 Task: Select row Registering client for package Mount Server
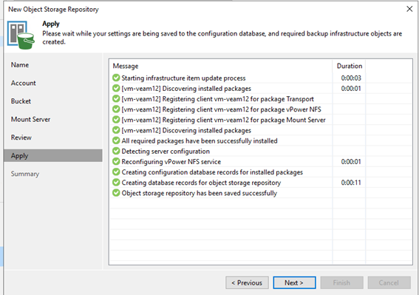click(x=261, y=120)
